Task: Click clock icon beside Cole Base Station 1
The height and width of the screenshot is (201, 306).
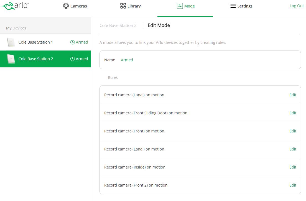Action: pos(72,42)
